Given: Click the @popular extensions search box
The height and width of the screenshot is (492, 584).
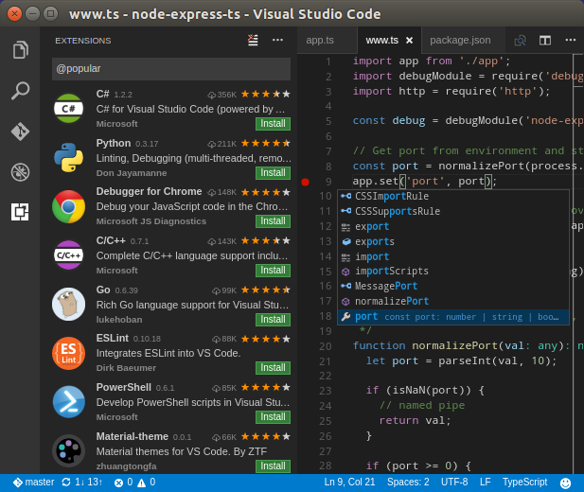Looking at the screenshot, I should (170, 68).
